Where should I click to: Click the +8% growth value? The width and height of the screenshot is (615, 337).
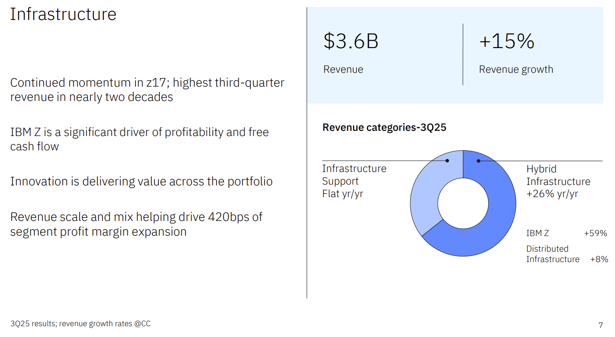click(x=599, y=259)
